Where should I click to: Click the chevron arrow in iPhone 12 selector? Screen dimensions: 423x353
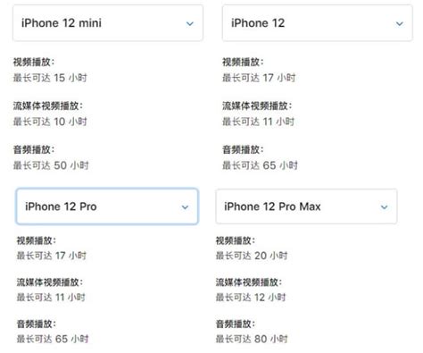[400, 23]
